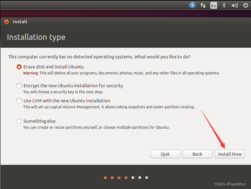This screenshot has height=189, width=251.
Task: Select the 'En' keyboard layout indicator
Action: tap(213, 5)
